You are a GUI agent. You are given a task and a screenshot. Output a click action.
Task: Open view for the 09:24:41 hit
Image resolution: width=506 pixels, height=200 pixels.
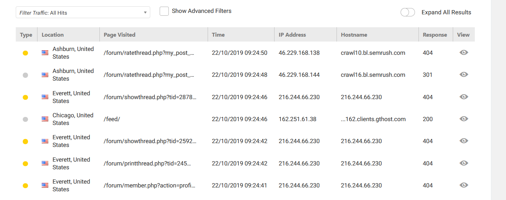(464, 185)
